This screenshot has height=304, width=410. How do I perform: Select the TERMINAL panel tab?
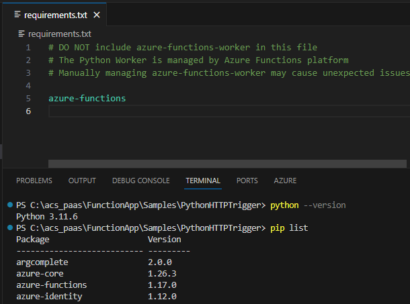203,181
